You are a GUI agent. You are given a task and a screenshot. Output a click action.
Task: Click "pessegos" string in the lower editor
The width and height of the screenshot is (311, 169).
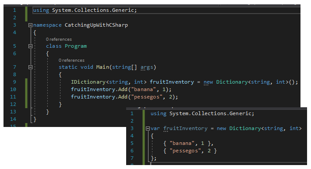coord(185,151)
